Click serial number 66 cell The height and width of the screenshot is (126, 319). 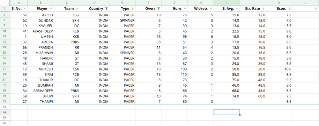click(19, 47)
